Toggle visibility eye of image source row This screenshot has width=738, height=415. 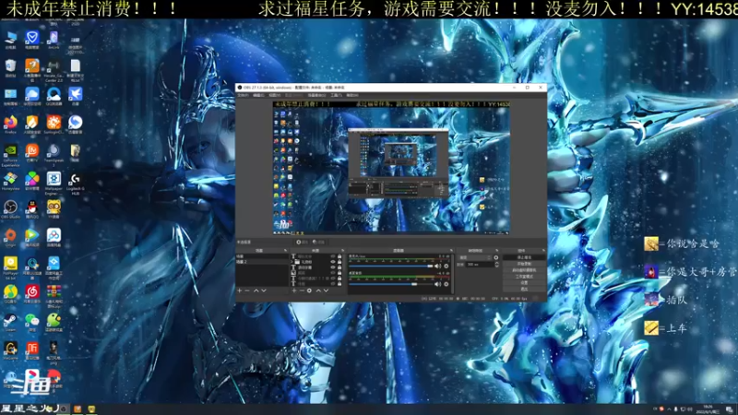click(x=333, y=272)
